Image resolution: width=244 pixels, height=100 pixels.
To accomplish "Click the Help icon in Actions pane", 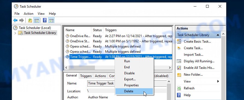I will coord(179,95).
